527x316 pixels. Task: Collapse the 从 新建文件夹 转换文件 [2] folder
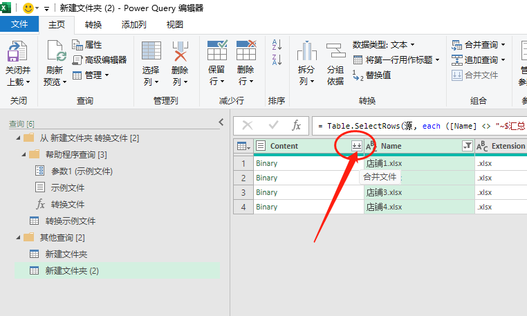point(18,138)
